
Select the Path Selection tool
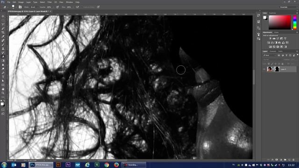pyautogui.click(x=3, y=81)
